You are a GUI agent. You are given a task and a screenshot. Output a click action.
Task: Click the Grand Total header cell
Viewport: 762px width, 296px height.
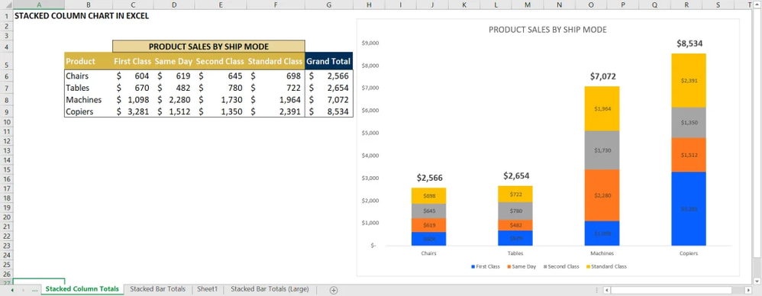click(x=329, y=62)
